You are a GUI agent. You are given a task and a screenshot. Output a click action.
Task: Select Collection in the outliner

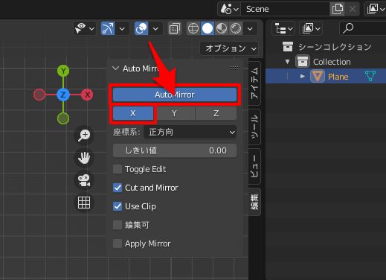(x=332, y=62)
